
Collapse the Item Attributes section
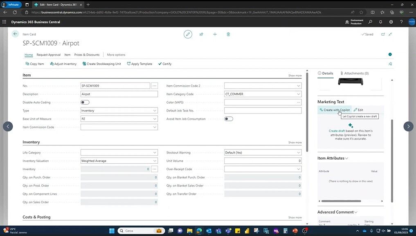(333, 158)
